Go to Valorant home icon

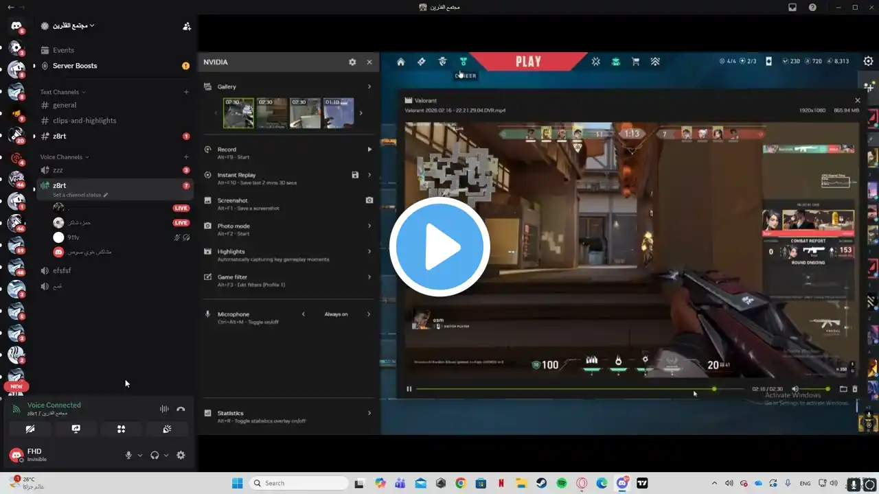click(x=401, y=62)
